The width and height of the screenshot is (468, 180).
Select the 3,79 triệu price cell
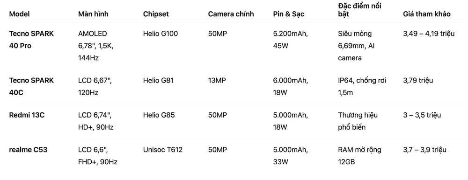click(418, 80)
